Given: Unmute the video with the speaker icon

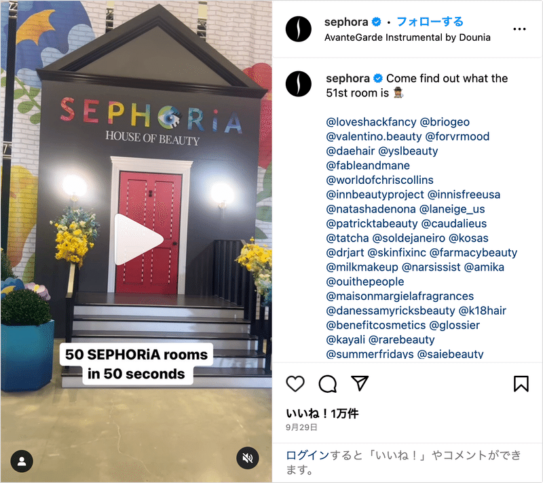Looking at the screenshot, I should pyautogui.click(x=247, y=458).
